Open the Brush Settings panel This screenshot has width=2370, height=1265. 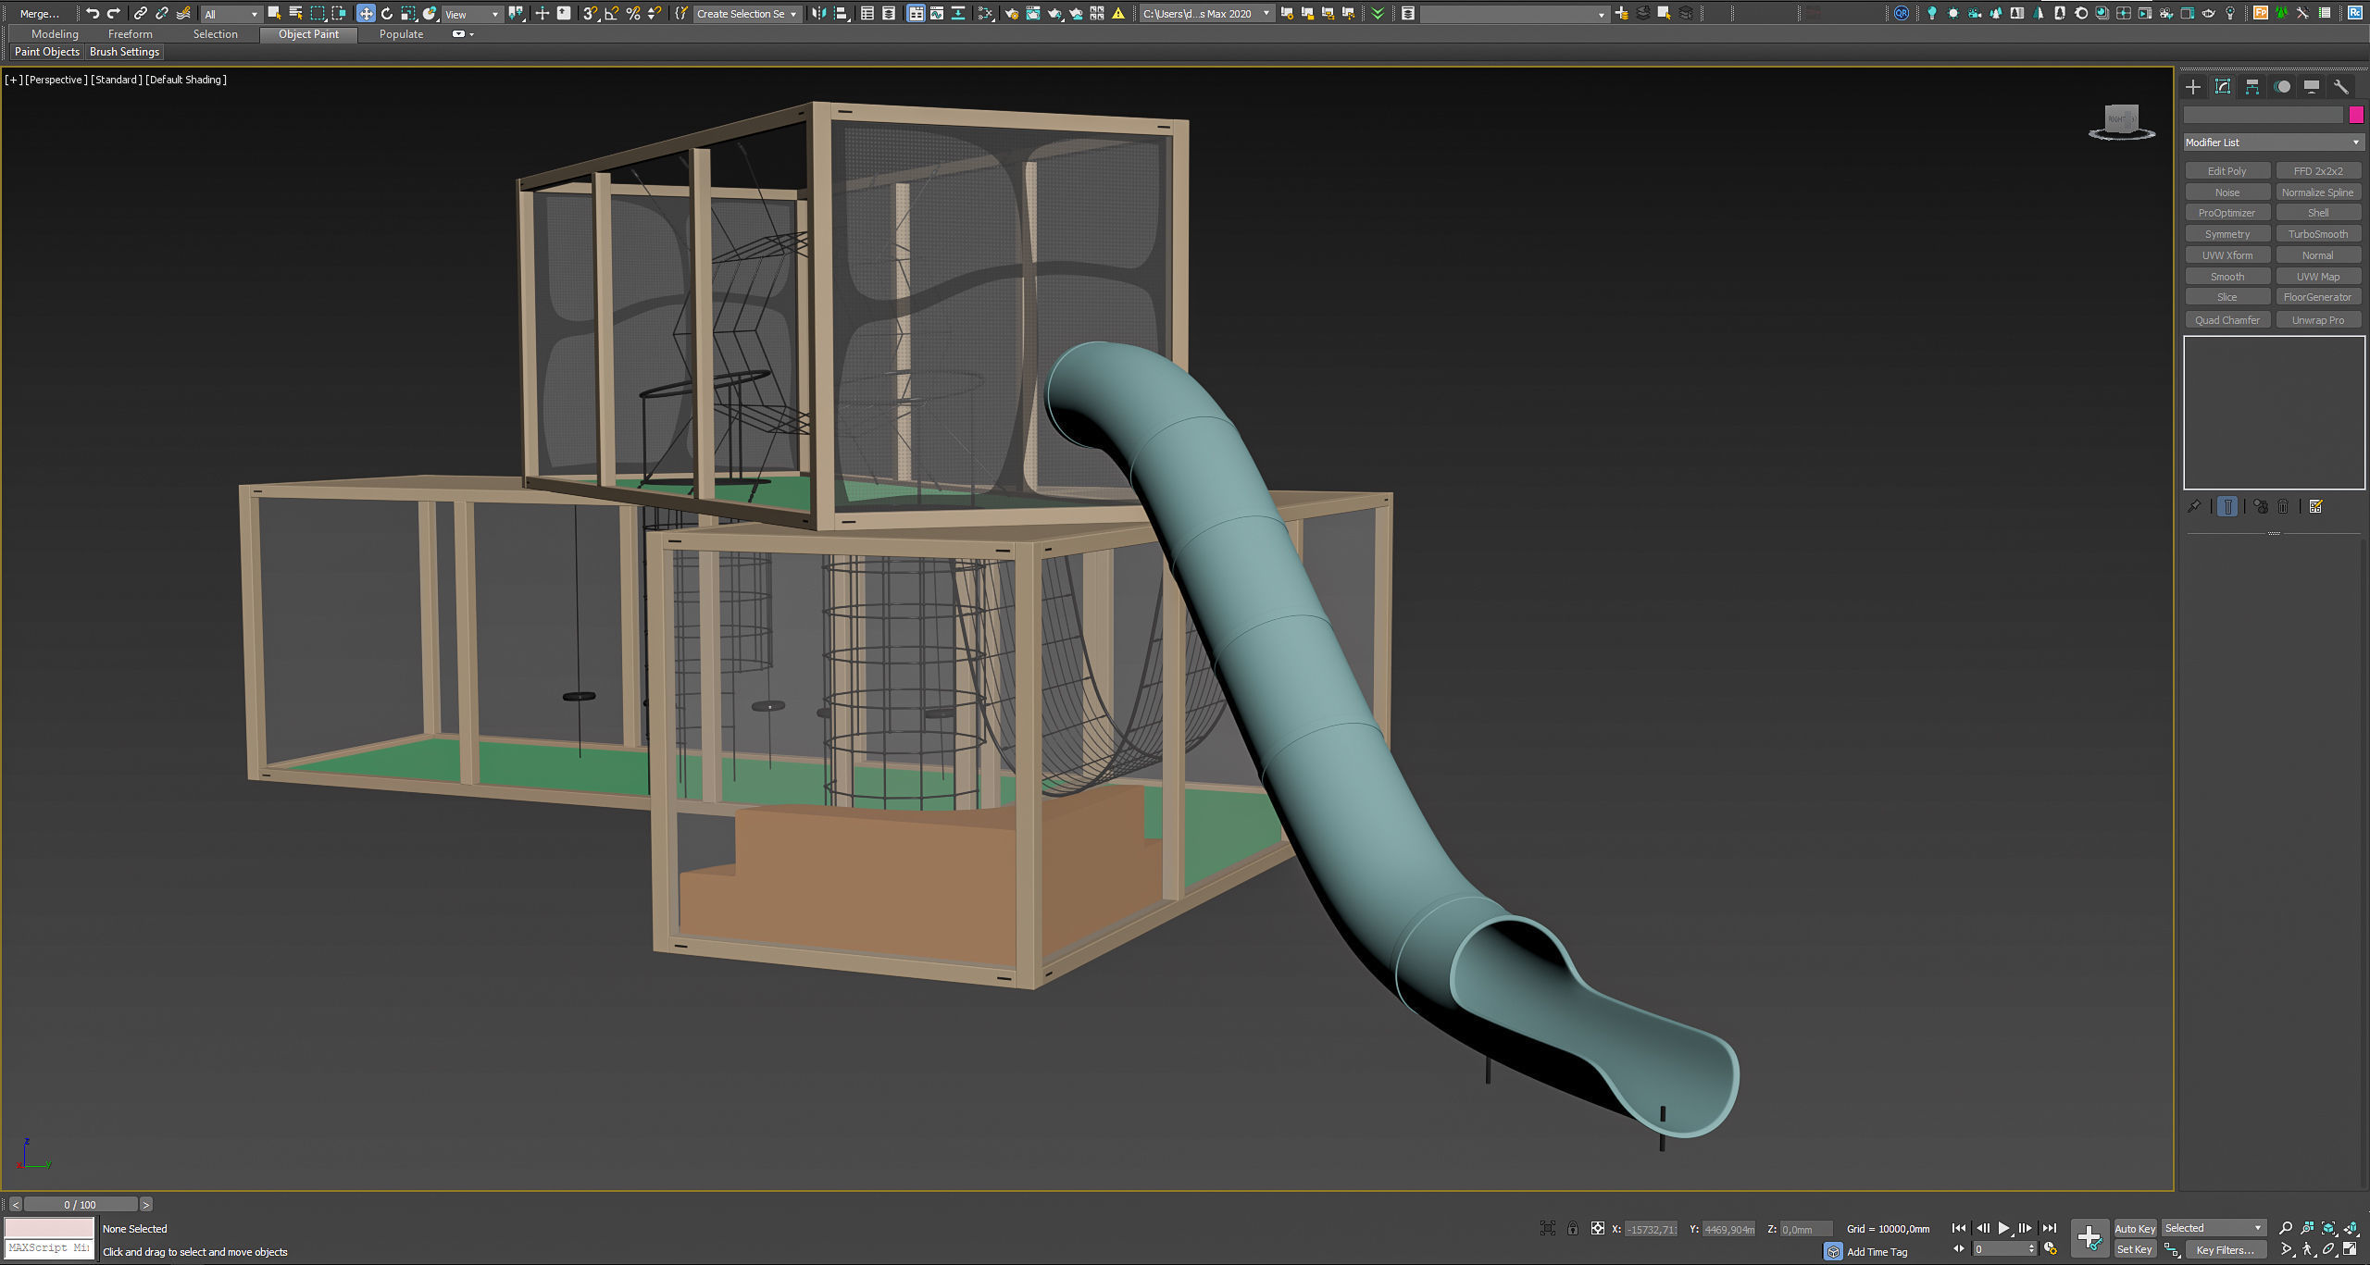pos(124,52)
